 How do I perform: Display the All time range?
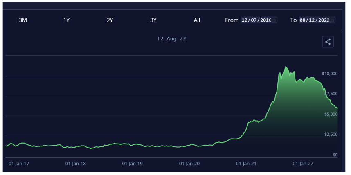[x=197, y=20]
